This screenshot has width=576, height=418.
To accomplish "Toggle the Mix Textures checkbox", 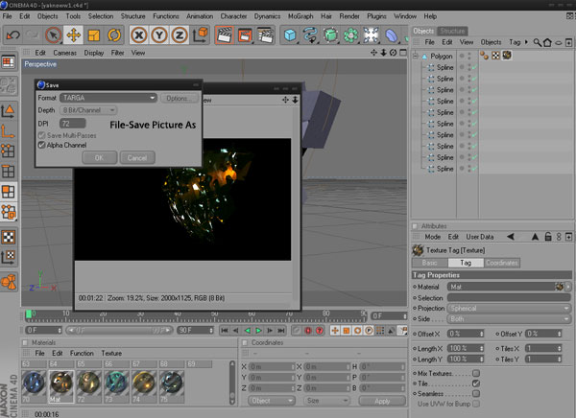I will pos(476,373).
